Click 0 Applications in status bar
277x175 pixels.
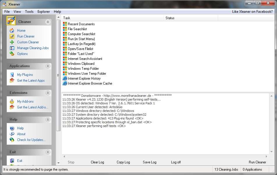[x=252, y=169]
